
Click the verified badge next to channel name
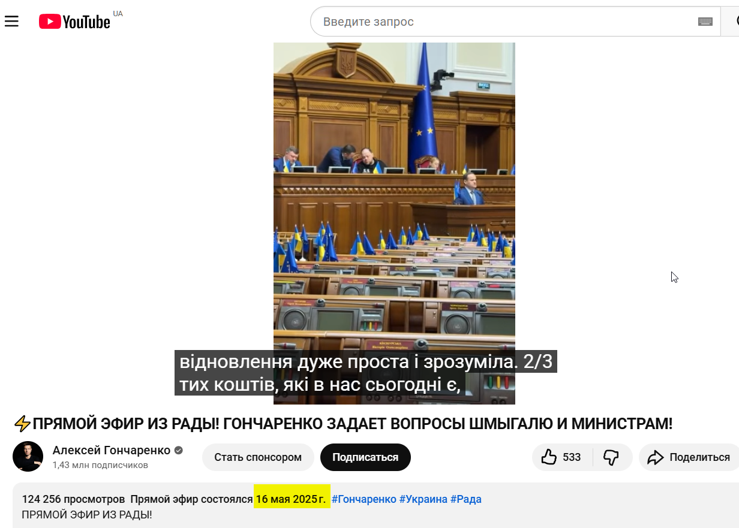[x=179, y=451]
